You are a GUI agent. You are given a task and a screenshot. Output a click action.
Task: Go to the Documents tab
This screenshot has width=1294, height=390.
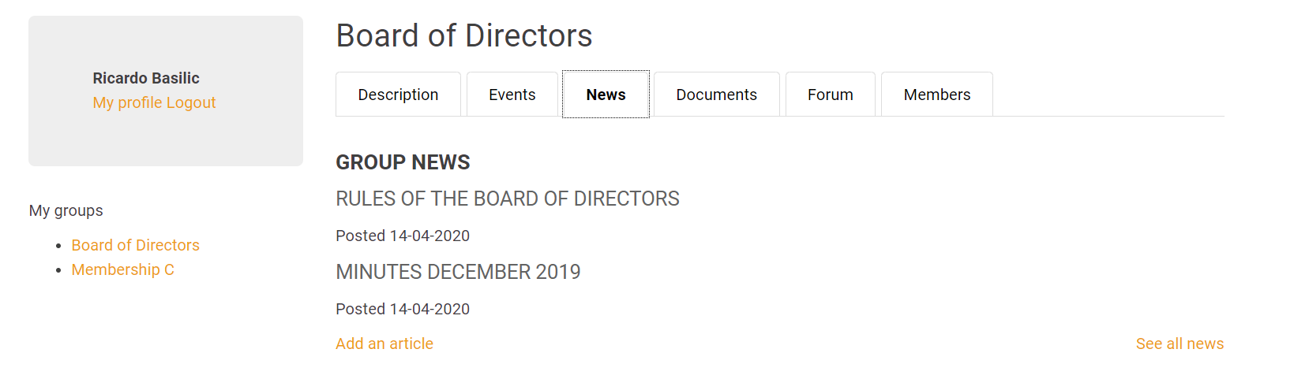(x=716, y=95)
